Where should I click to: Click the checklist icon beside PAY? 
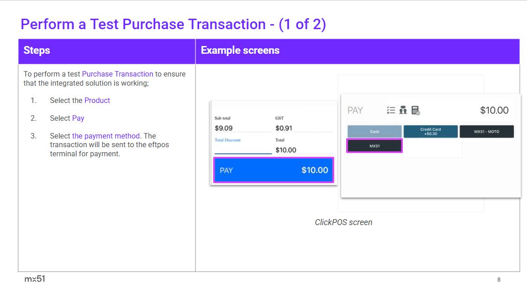click(390, 110)
